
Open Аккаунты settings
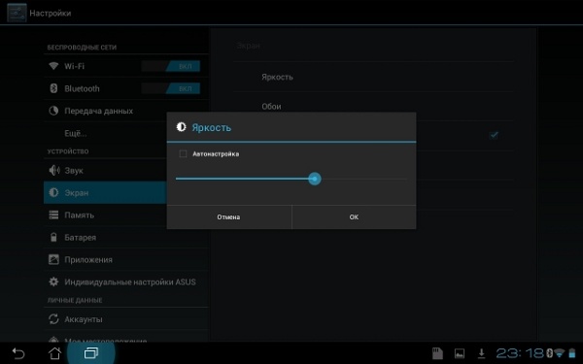coord(125,319)
